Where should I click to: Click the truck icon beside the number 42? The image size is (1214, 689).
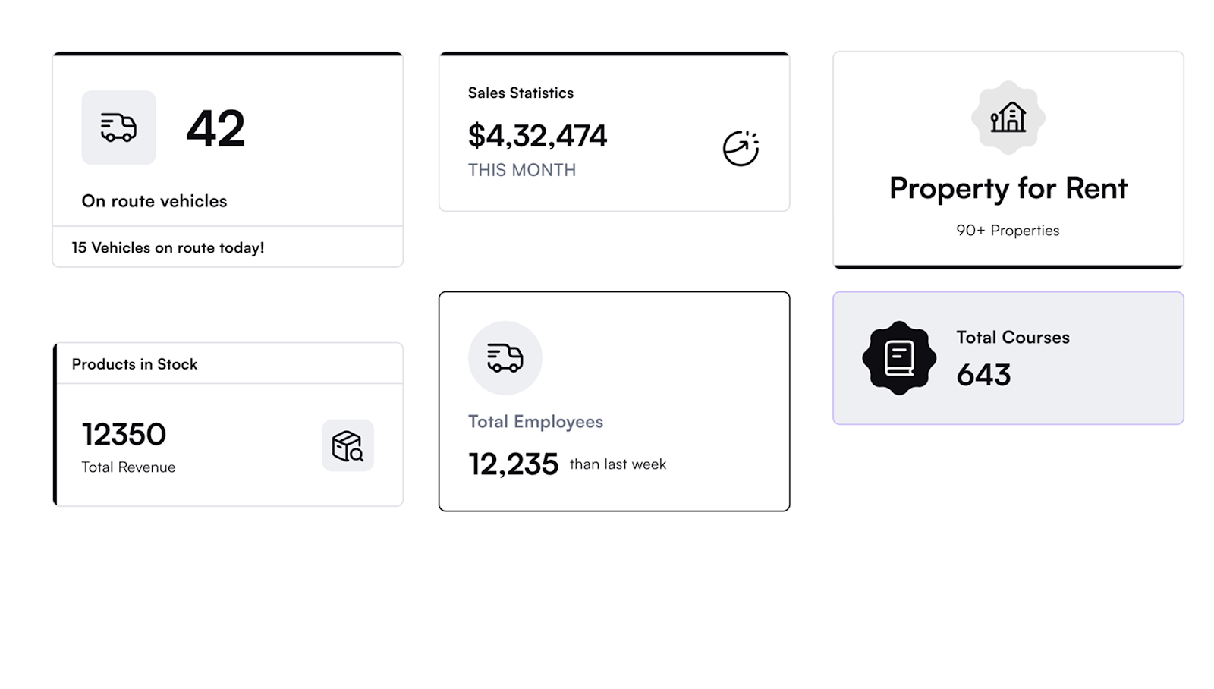point(118,127)
